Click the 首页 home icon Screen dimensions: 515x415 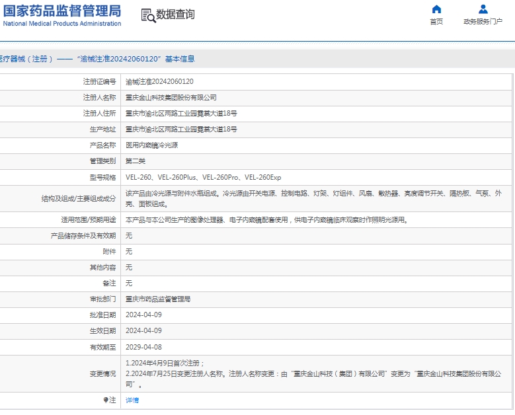(x=436, y=9)
